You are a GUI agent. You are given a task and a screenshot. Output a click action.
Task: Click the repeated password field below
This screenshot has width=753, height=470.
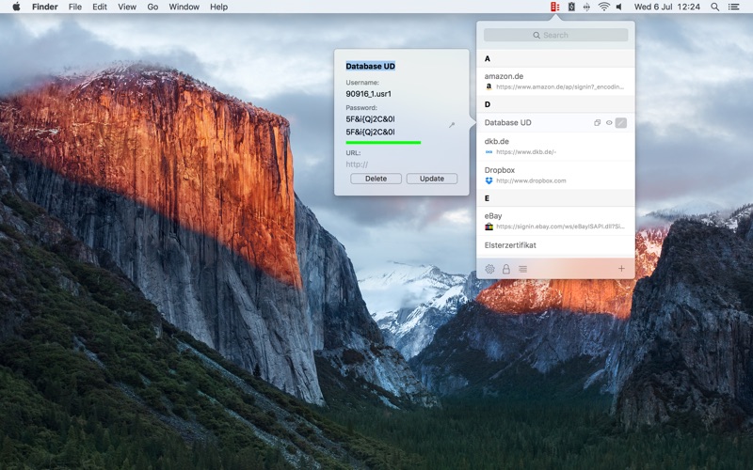pyautogui.click(x=370, y=132)
